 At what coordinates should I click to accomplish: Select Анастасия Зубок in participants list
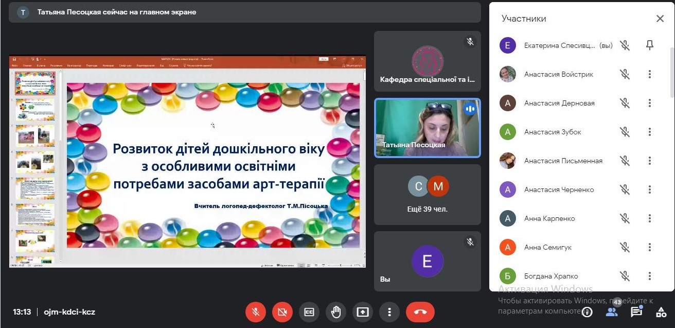(x=553, y=132)
